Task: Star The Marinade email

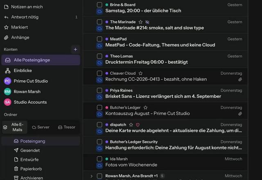Action: coord(140,22)
